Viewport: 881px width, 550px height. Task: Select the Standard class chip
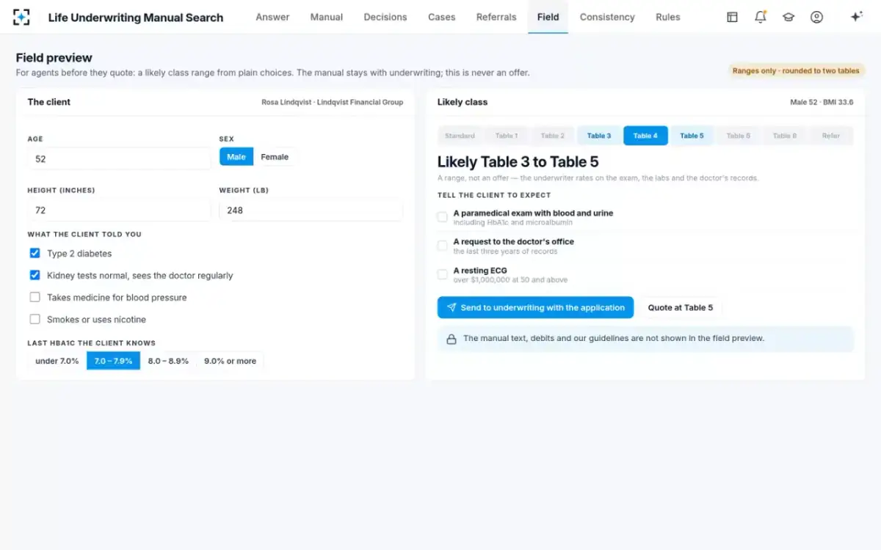point(460,136)
